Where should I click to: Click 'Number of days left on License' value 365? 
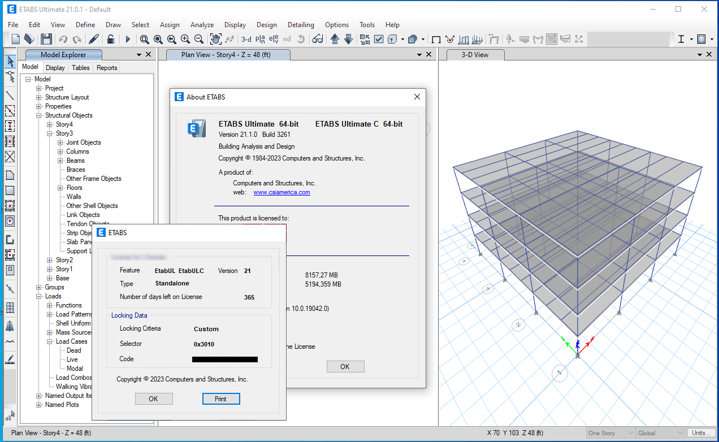click(x=249, y=297)
